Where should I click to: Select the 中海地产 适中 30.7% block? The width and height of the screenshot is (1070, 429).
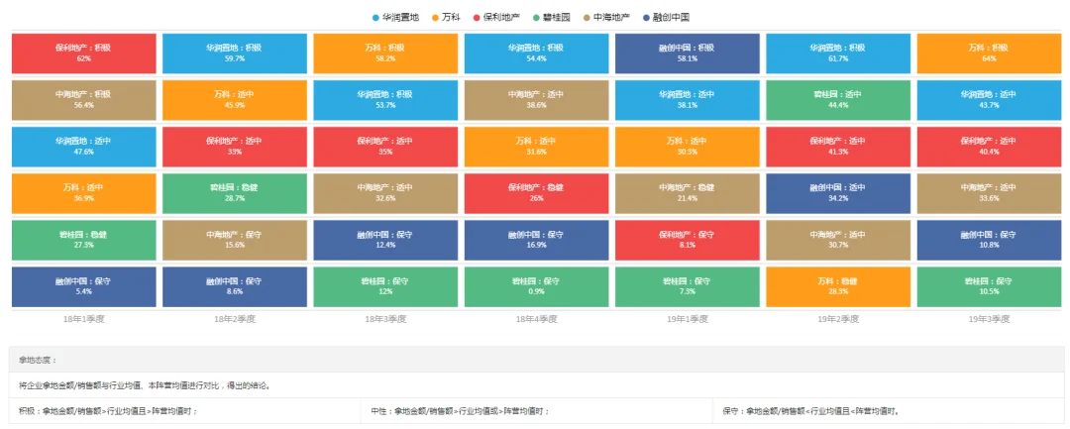(838, 240)
